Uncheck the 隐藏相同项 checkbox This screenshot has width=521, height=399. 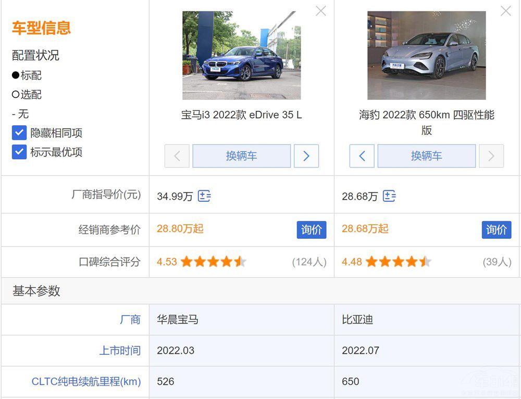tap(19, 133)
